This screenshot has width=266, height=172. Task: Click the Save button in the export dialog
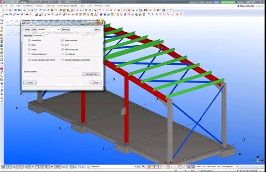[x=27, y=29]
